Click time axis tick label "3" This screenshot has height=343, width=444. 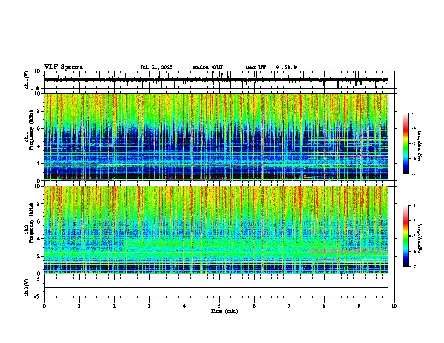(149, 306)
